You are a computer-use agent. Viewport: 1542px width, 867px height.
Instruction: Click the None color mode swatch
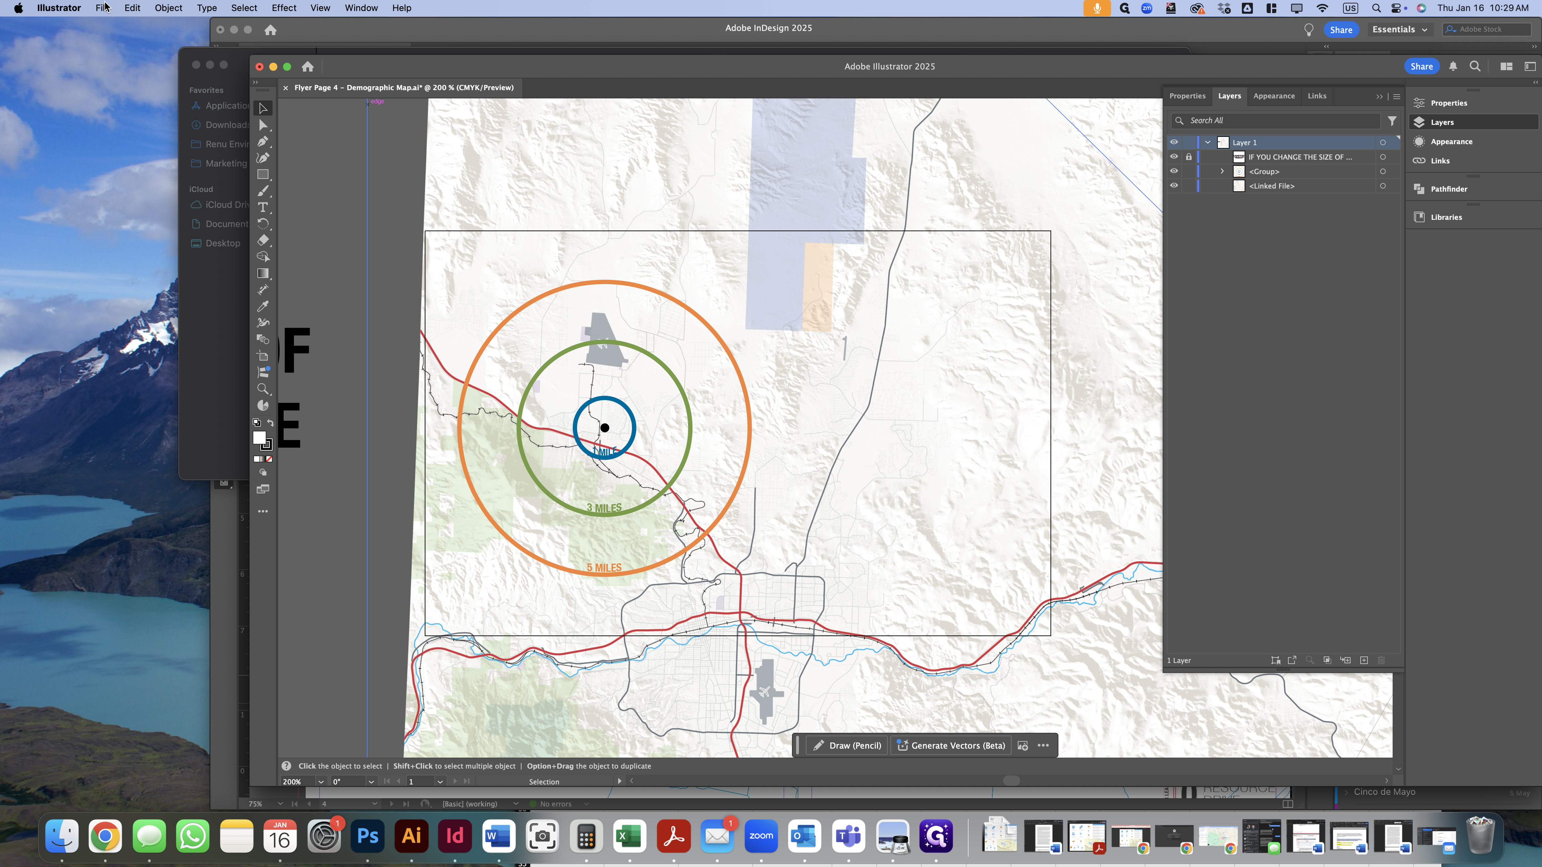270,459
